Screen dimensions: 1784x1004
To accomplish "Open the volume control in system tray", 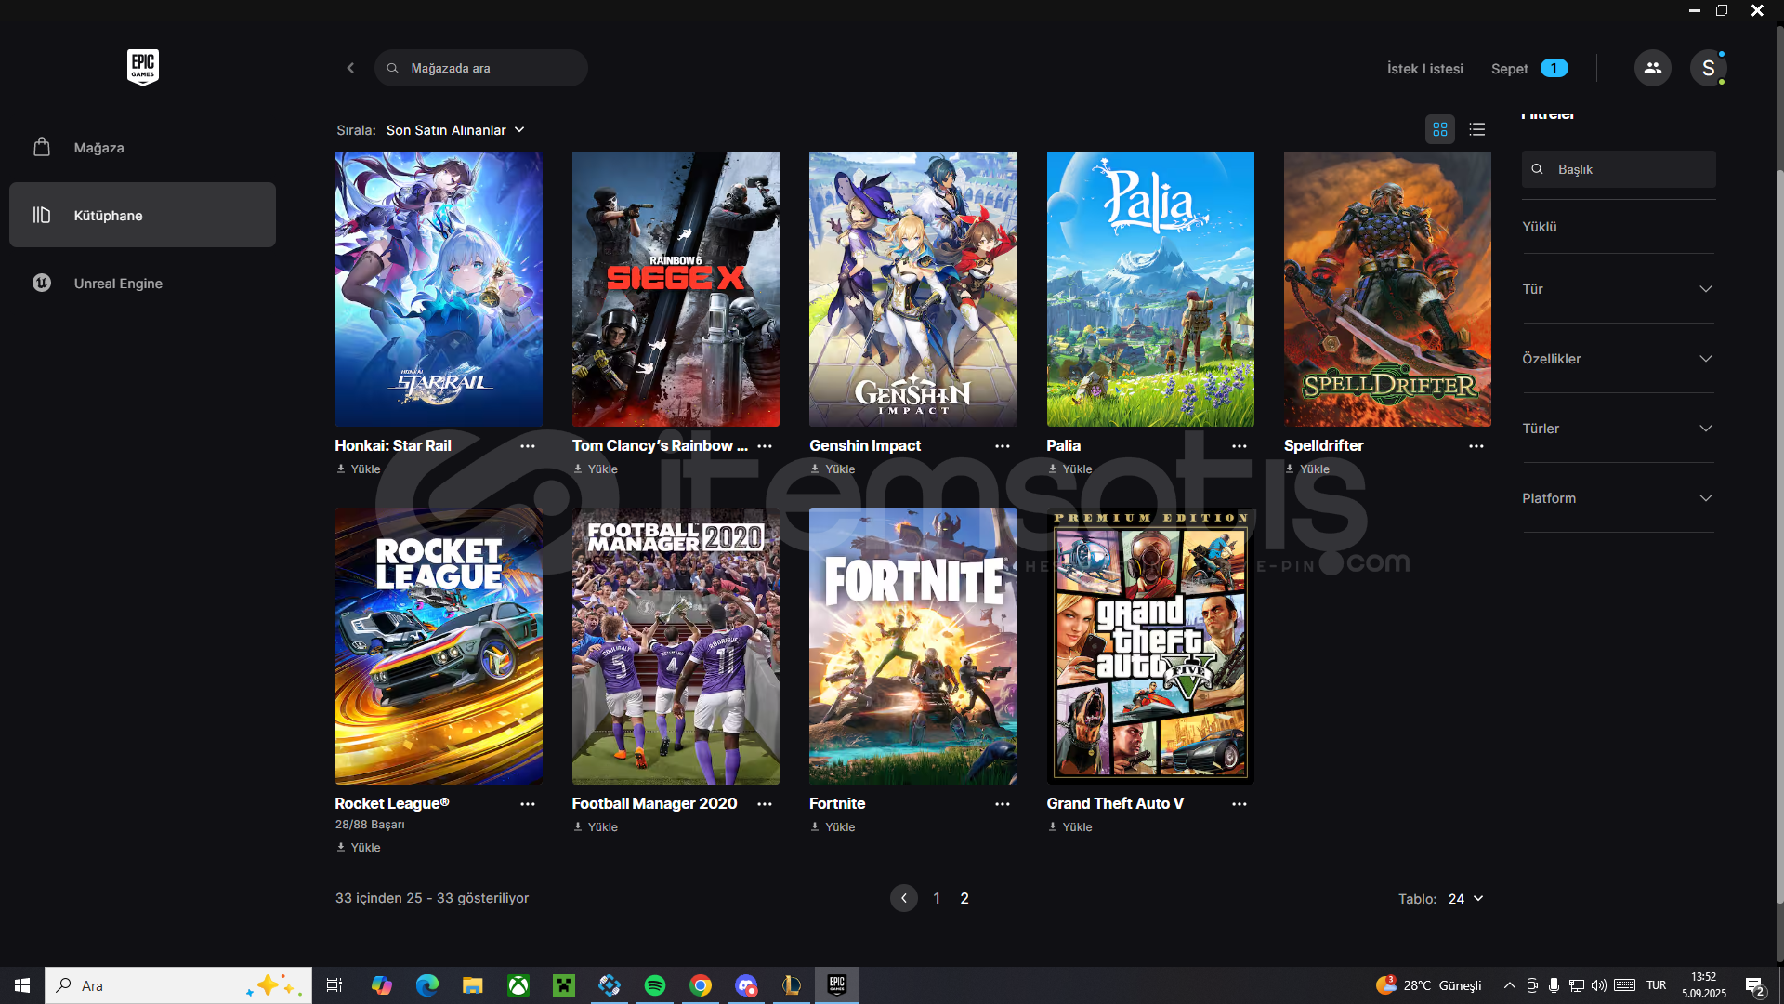I will [1598, 985].
